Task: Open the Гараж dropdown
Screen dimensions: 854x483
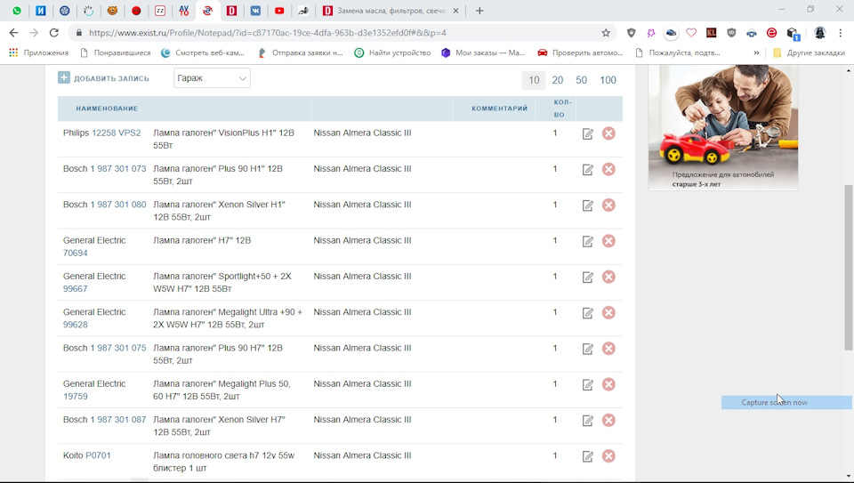Action: click(x=212, y=78)
